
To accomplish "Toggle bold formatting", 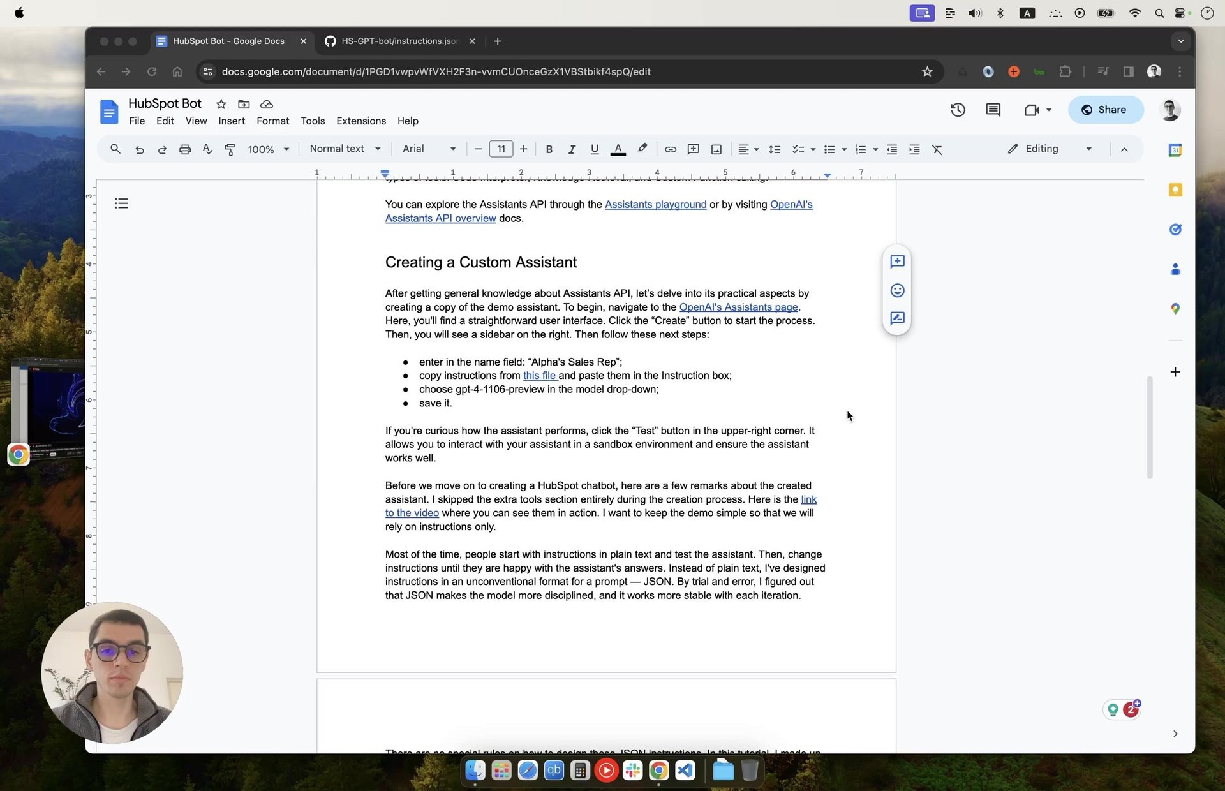I will [549, 149].
